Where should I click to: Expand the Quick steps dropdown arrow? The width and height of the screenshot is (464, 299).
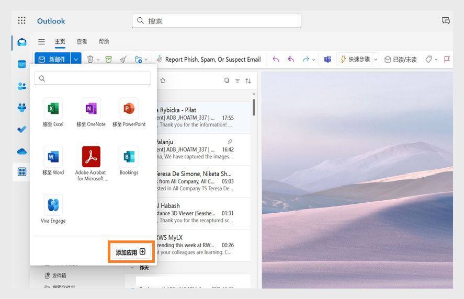point(376,60)
